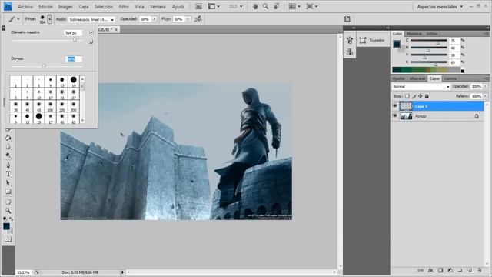This screenshot has width=492, height=277.
Task: Click the foreground color swatch in toolbox
Action: coord(6,226)
